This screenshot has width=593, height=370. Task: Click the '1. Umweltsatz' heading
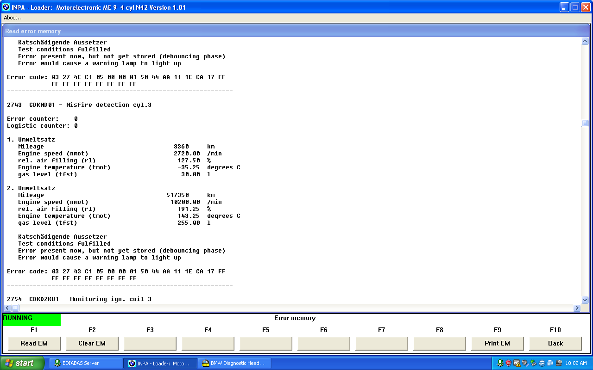pos(31,140)
